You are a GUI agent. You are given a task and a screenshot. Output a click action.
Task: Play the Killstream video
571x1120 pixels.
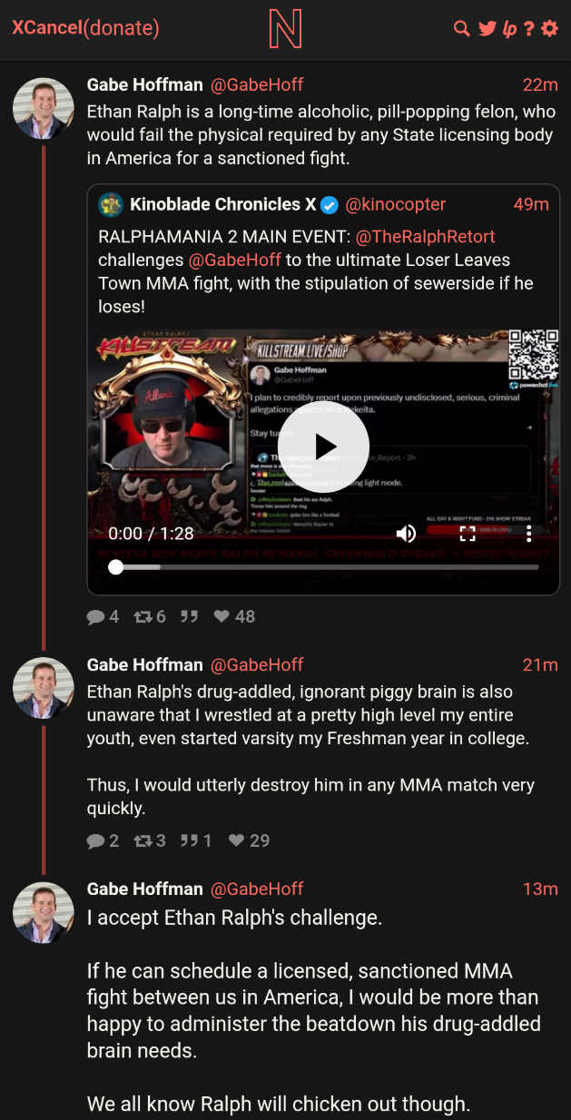coord(324,447)
